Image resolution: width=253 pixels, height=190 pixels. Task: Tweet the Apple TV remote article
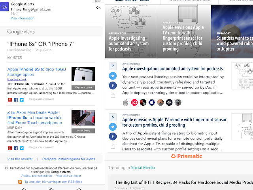(113, 127)
